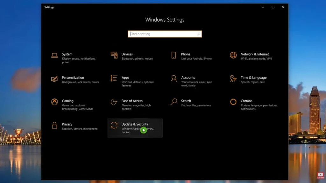Screen dimensions: 326x183
Task: Select the Apps heading
Action: [x=125, y=78]
